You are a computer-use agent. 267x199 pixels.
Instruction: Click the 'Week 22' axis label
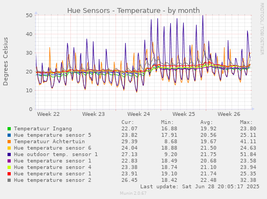coord(48,114)
